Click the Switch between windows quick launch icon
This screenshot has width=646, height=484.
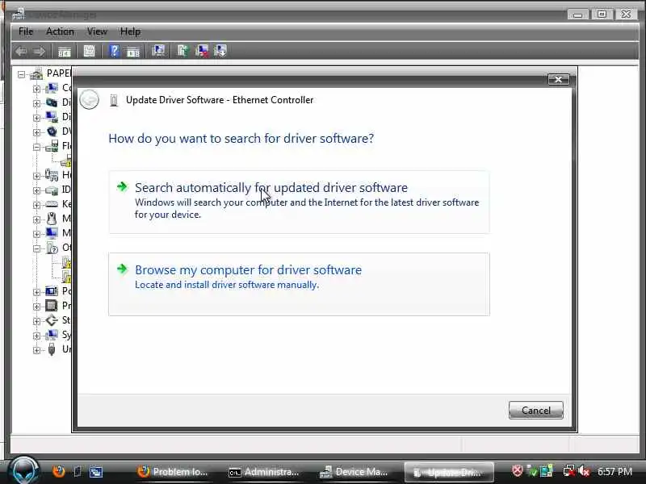click(96, 472)
